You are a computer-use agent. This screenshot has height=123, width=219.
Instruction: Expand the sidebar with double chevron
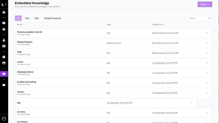tap(6, 4)
